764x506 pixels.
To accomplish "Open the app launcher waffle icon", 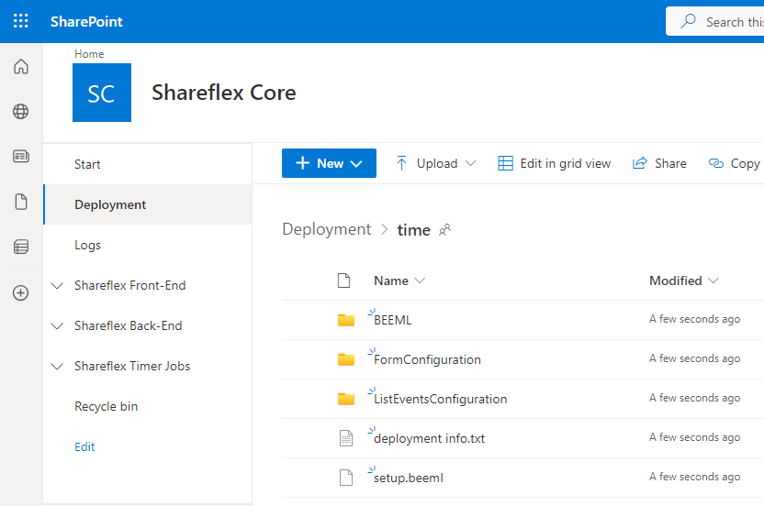I will (x=20, y=21).
